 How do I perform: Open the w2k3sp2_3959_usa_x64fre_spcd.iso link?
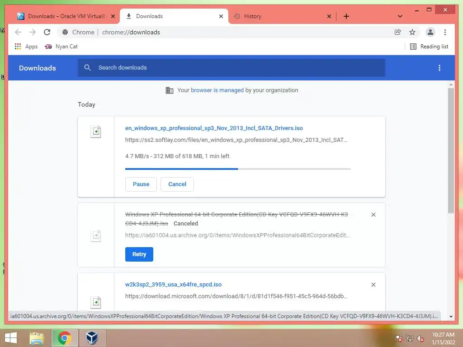[173, 285]
